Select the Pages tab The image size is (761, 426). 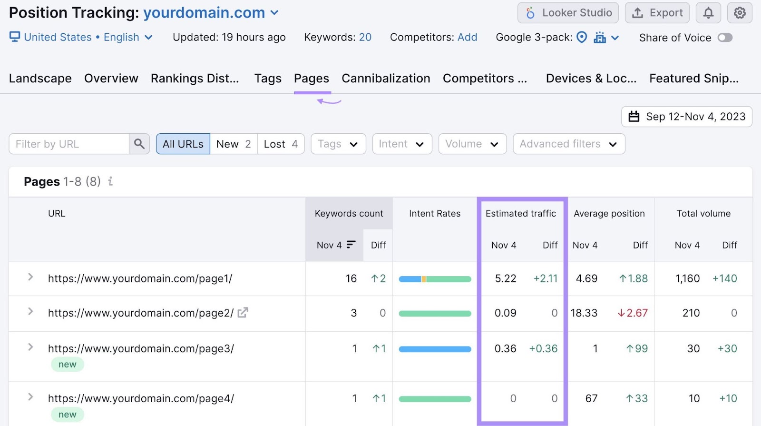(x=312, y=78)
